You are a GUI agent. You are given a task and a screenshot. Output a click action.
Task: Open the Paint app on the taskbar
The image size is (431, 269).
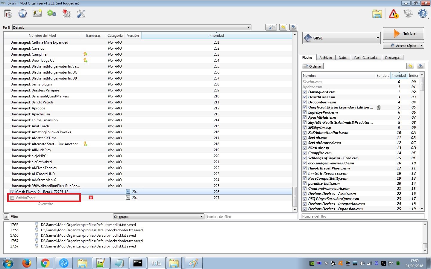coord(193,263)
